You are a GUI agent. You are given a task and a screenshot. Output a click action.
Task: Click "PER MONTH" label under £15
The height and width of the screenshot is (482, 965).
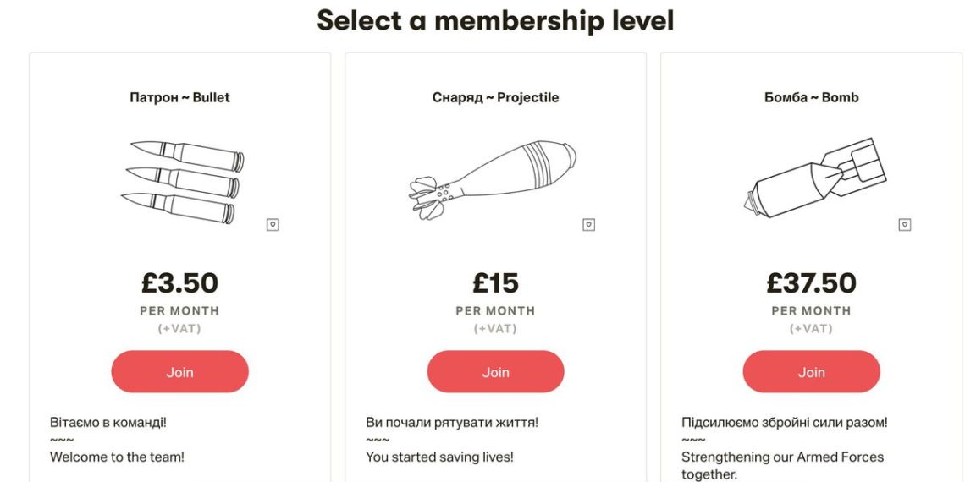[495, 310]
